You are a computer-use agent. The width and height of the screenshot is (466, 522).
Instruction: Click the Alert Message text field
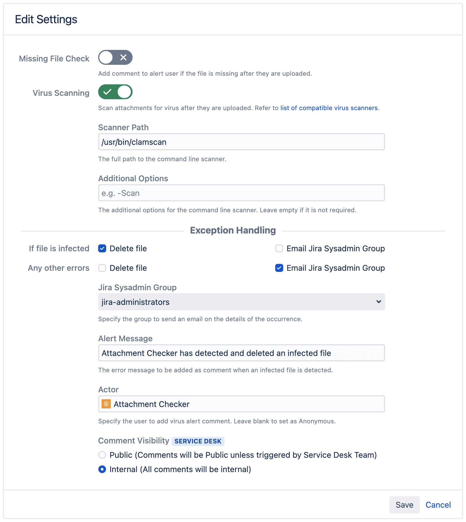click(x=242, y=353)
